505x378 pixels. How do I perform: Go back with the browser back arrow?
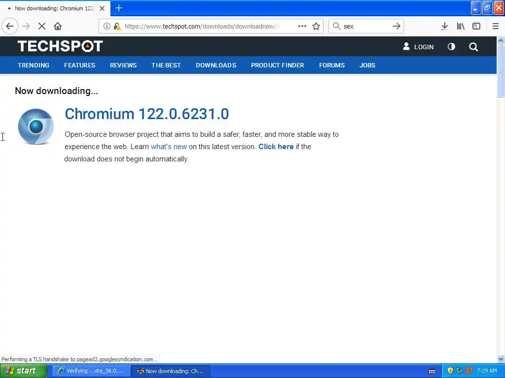click(10, 26)
